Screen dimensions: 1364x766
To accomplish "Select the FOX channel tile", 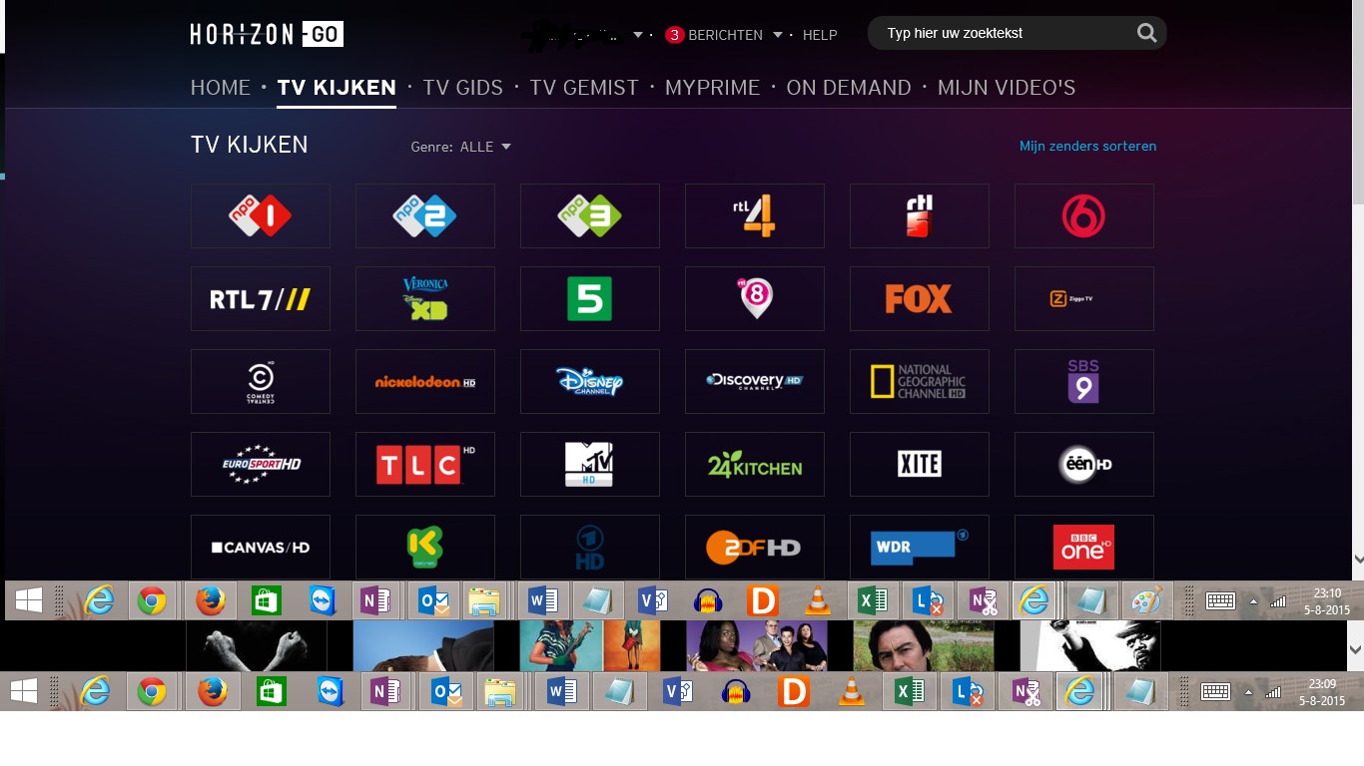I will (919, 298).
